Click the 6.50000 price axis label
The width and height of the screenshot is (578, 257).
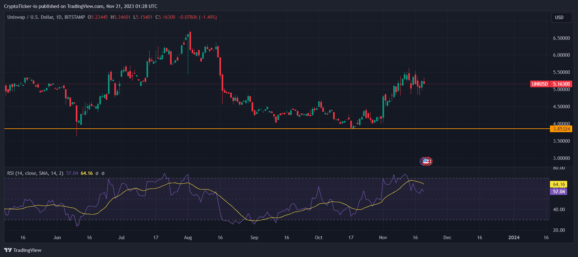tap(561, 38)
